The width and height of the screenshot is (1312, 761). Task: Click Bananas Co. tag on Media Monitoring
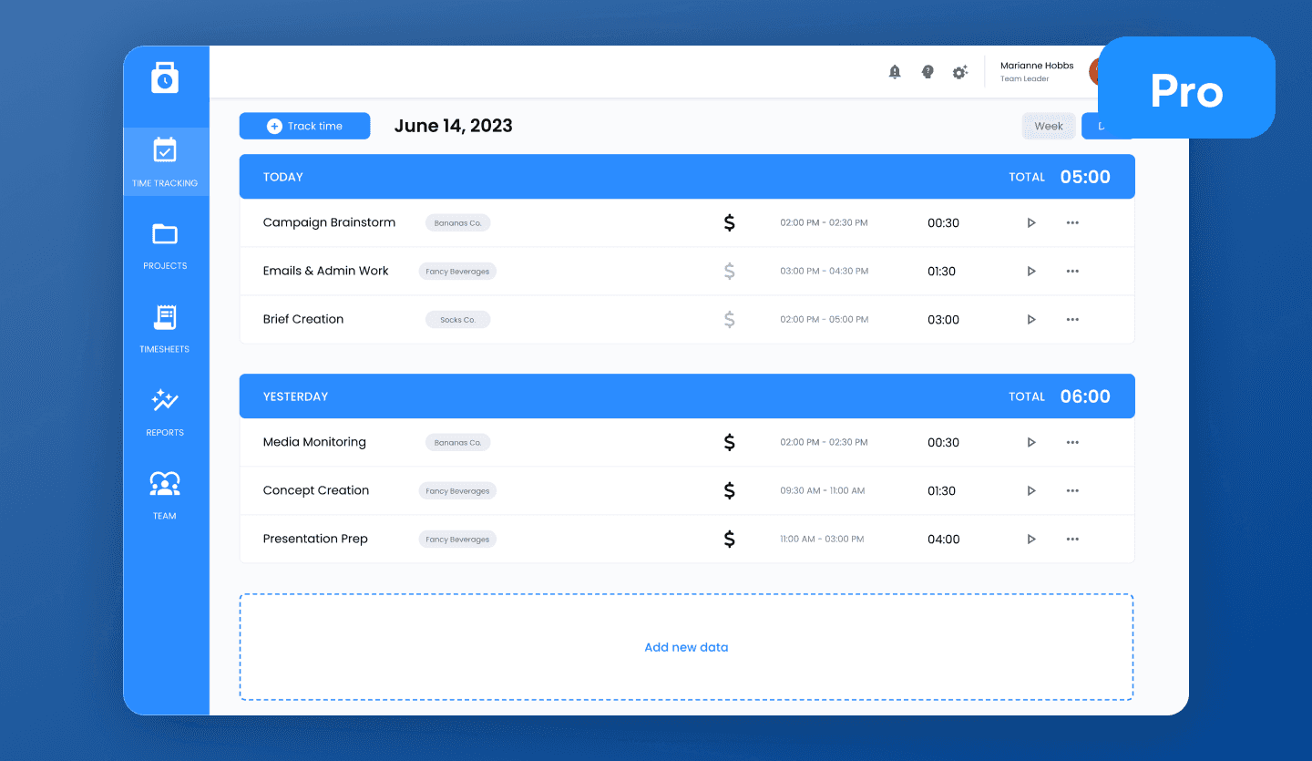point(457,442)
